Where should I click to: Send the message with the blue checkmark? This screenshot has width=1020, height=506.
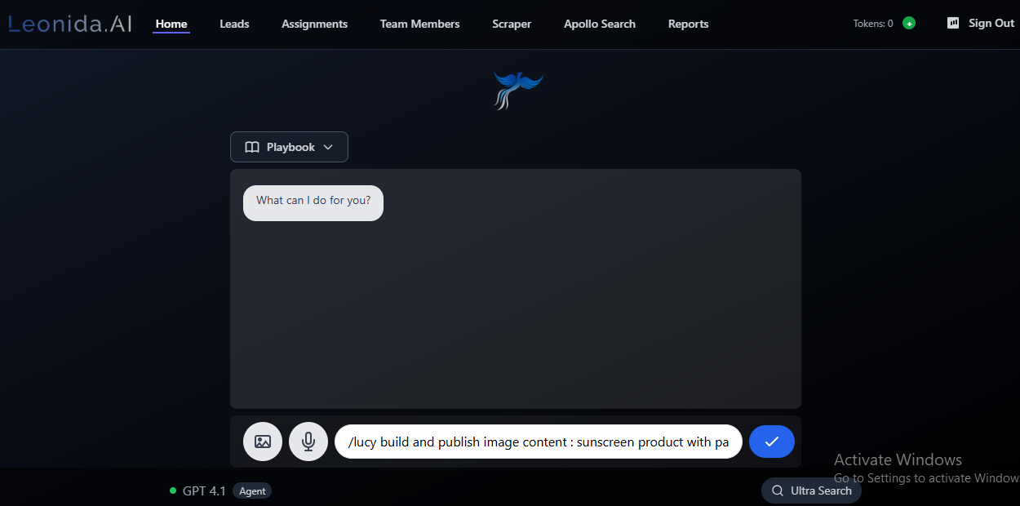pos(772,442)
